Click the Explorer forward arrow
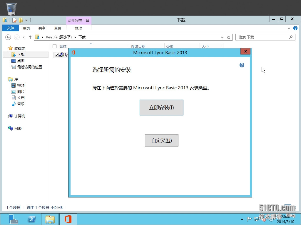This screenshot has height=225, width=301. click(17, 37)
